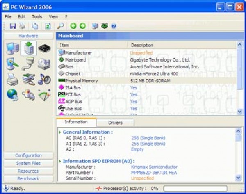This screenshot has height=194, width=246.
Task: Click the 512 MB DDR-SDRAM description
Action: (x=150, y=81)
